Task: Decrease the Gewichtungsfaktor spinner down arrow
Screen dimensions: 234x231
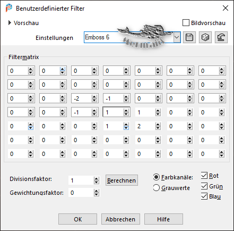Action: (x=96, y=194)
